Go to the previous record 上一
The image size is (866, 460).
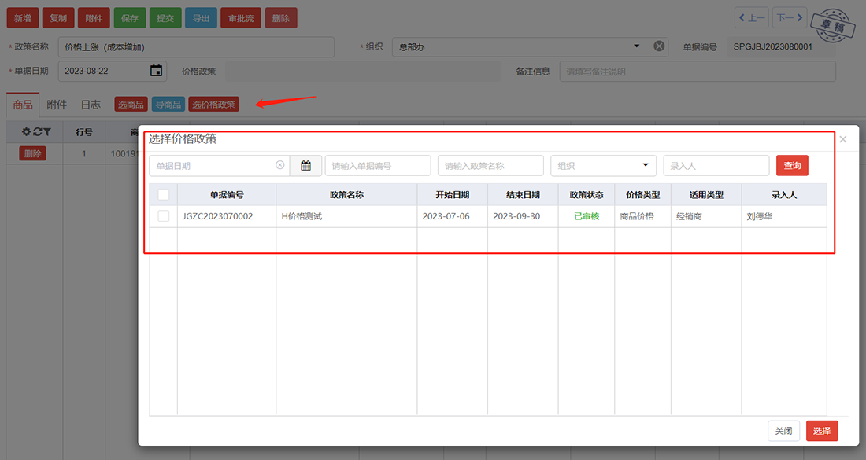tap(751, 18)
